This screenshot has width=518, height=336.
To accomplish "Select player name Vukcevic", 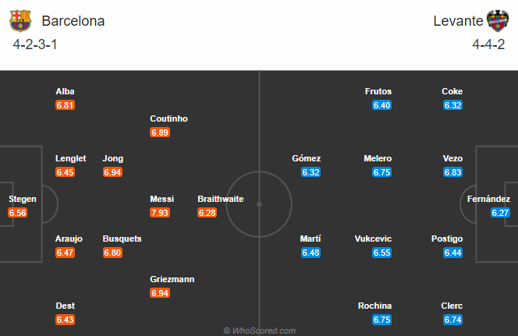I will click(x=373, y=239).
